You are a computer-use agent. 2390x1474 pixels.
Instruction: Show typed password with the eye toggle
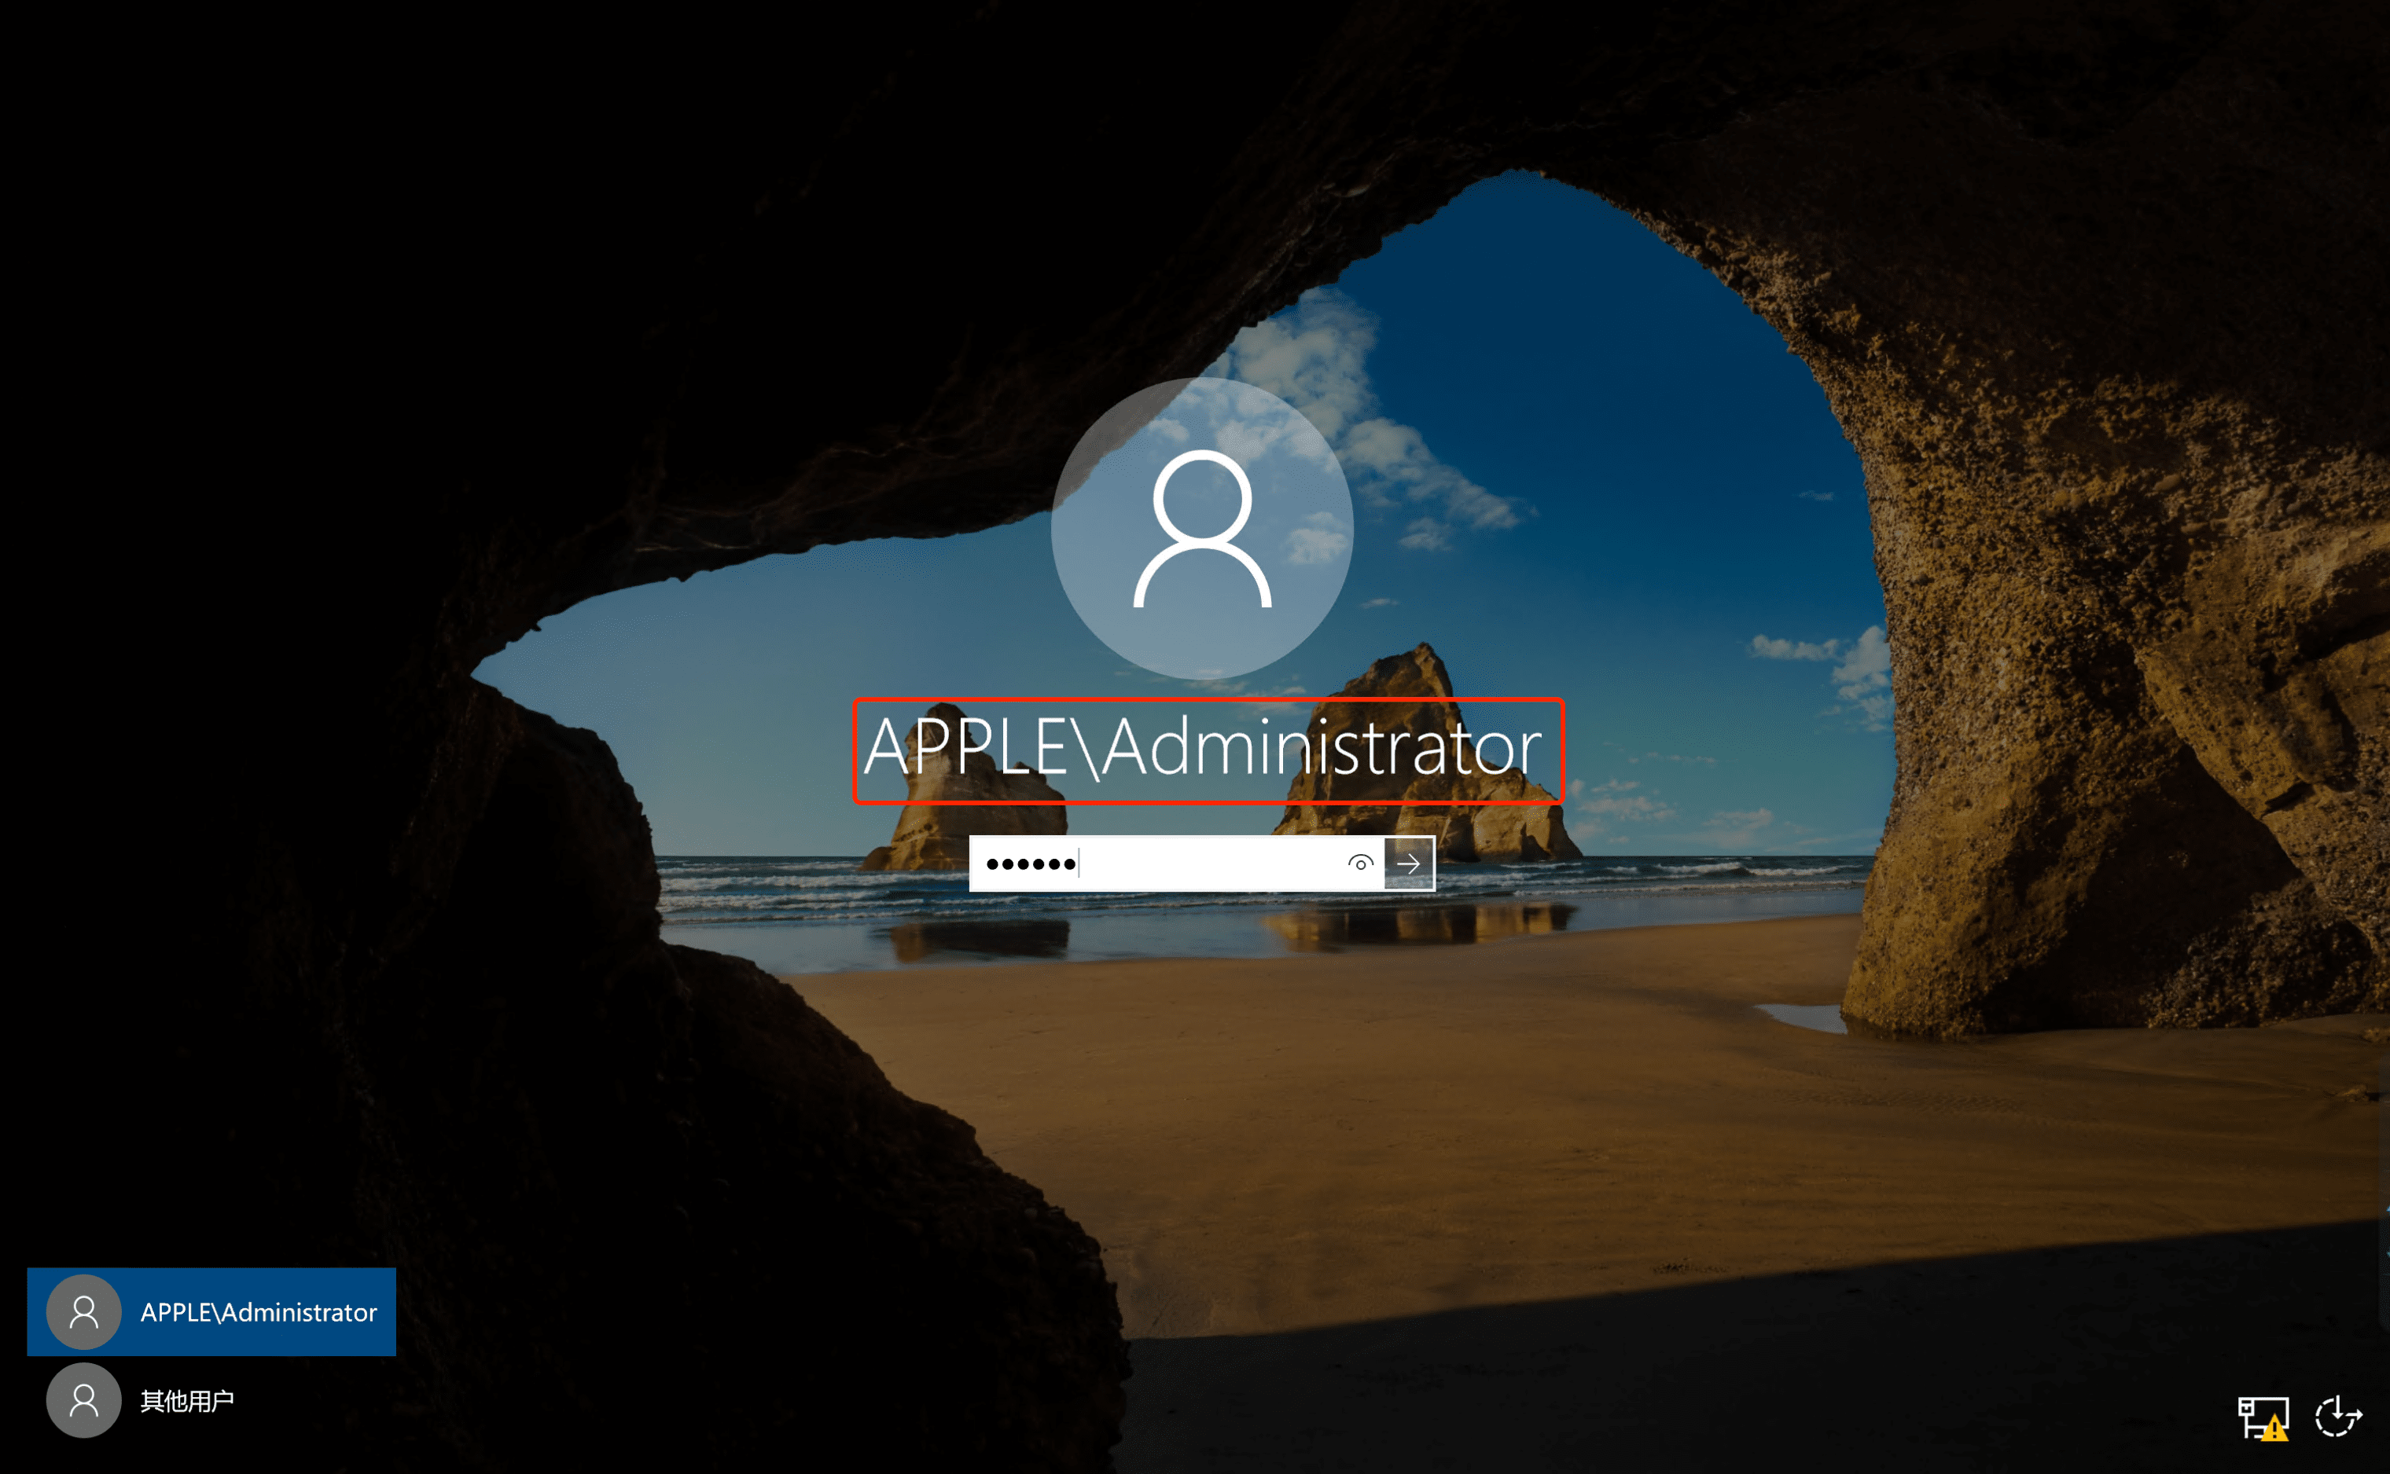click(x=1360, y=863)
